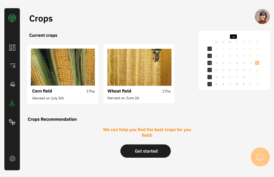The image size is (274, 177).
Task: Select Saturday 13 in the calendar
Action: point(250,56)
